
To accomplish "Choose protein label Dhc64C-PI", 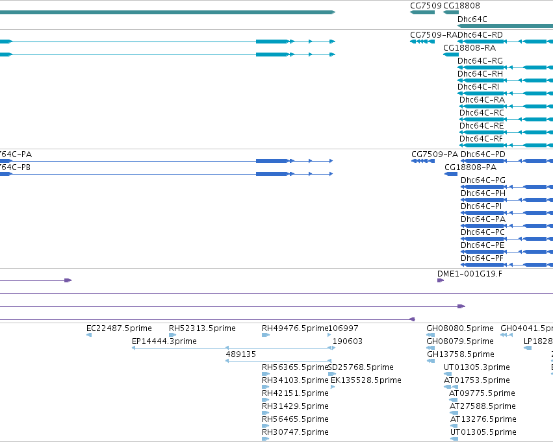I will [x=482, y=207].
